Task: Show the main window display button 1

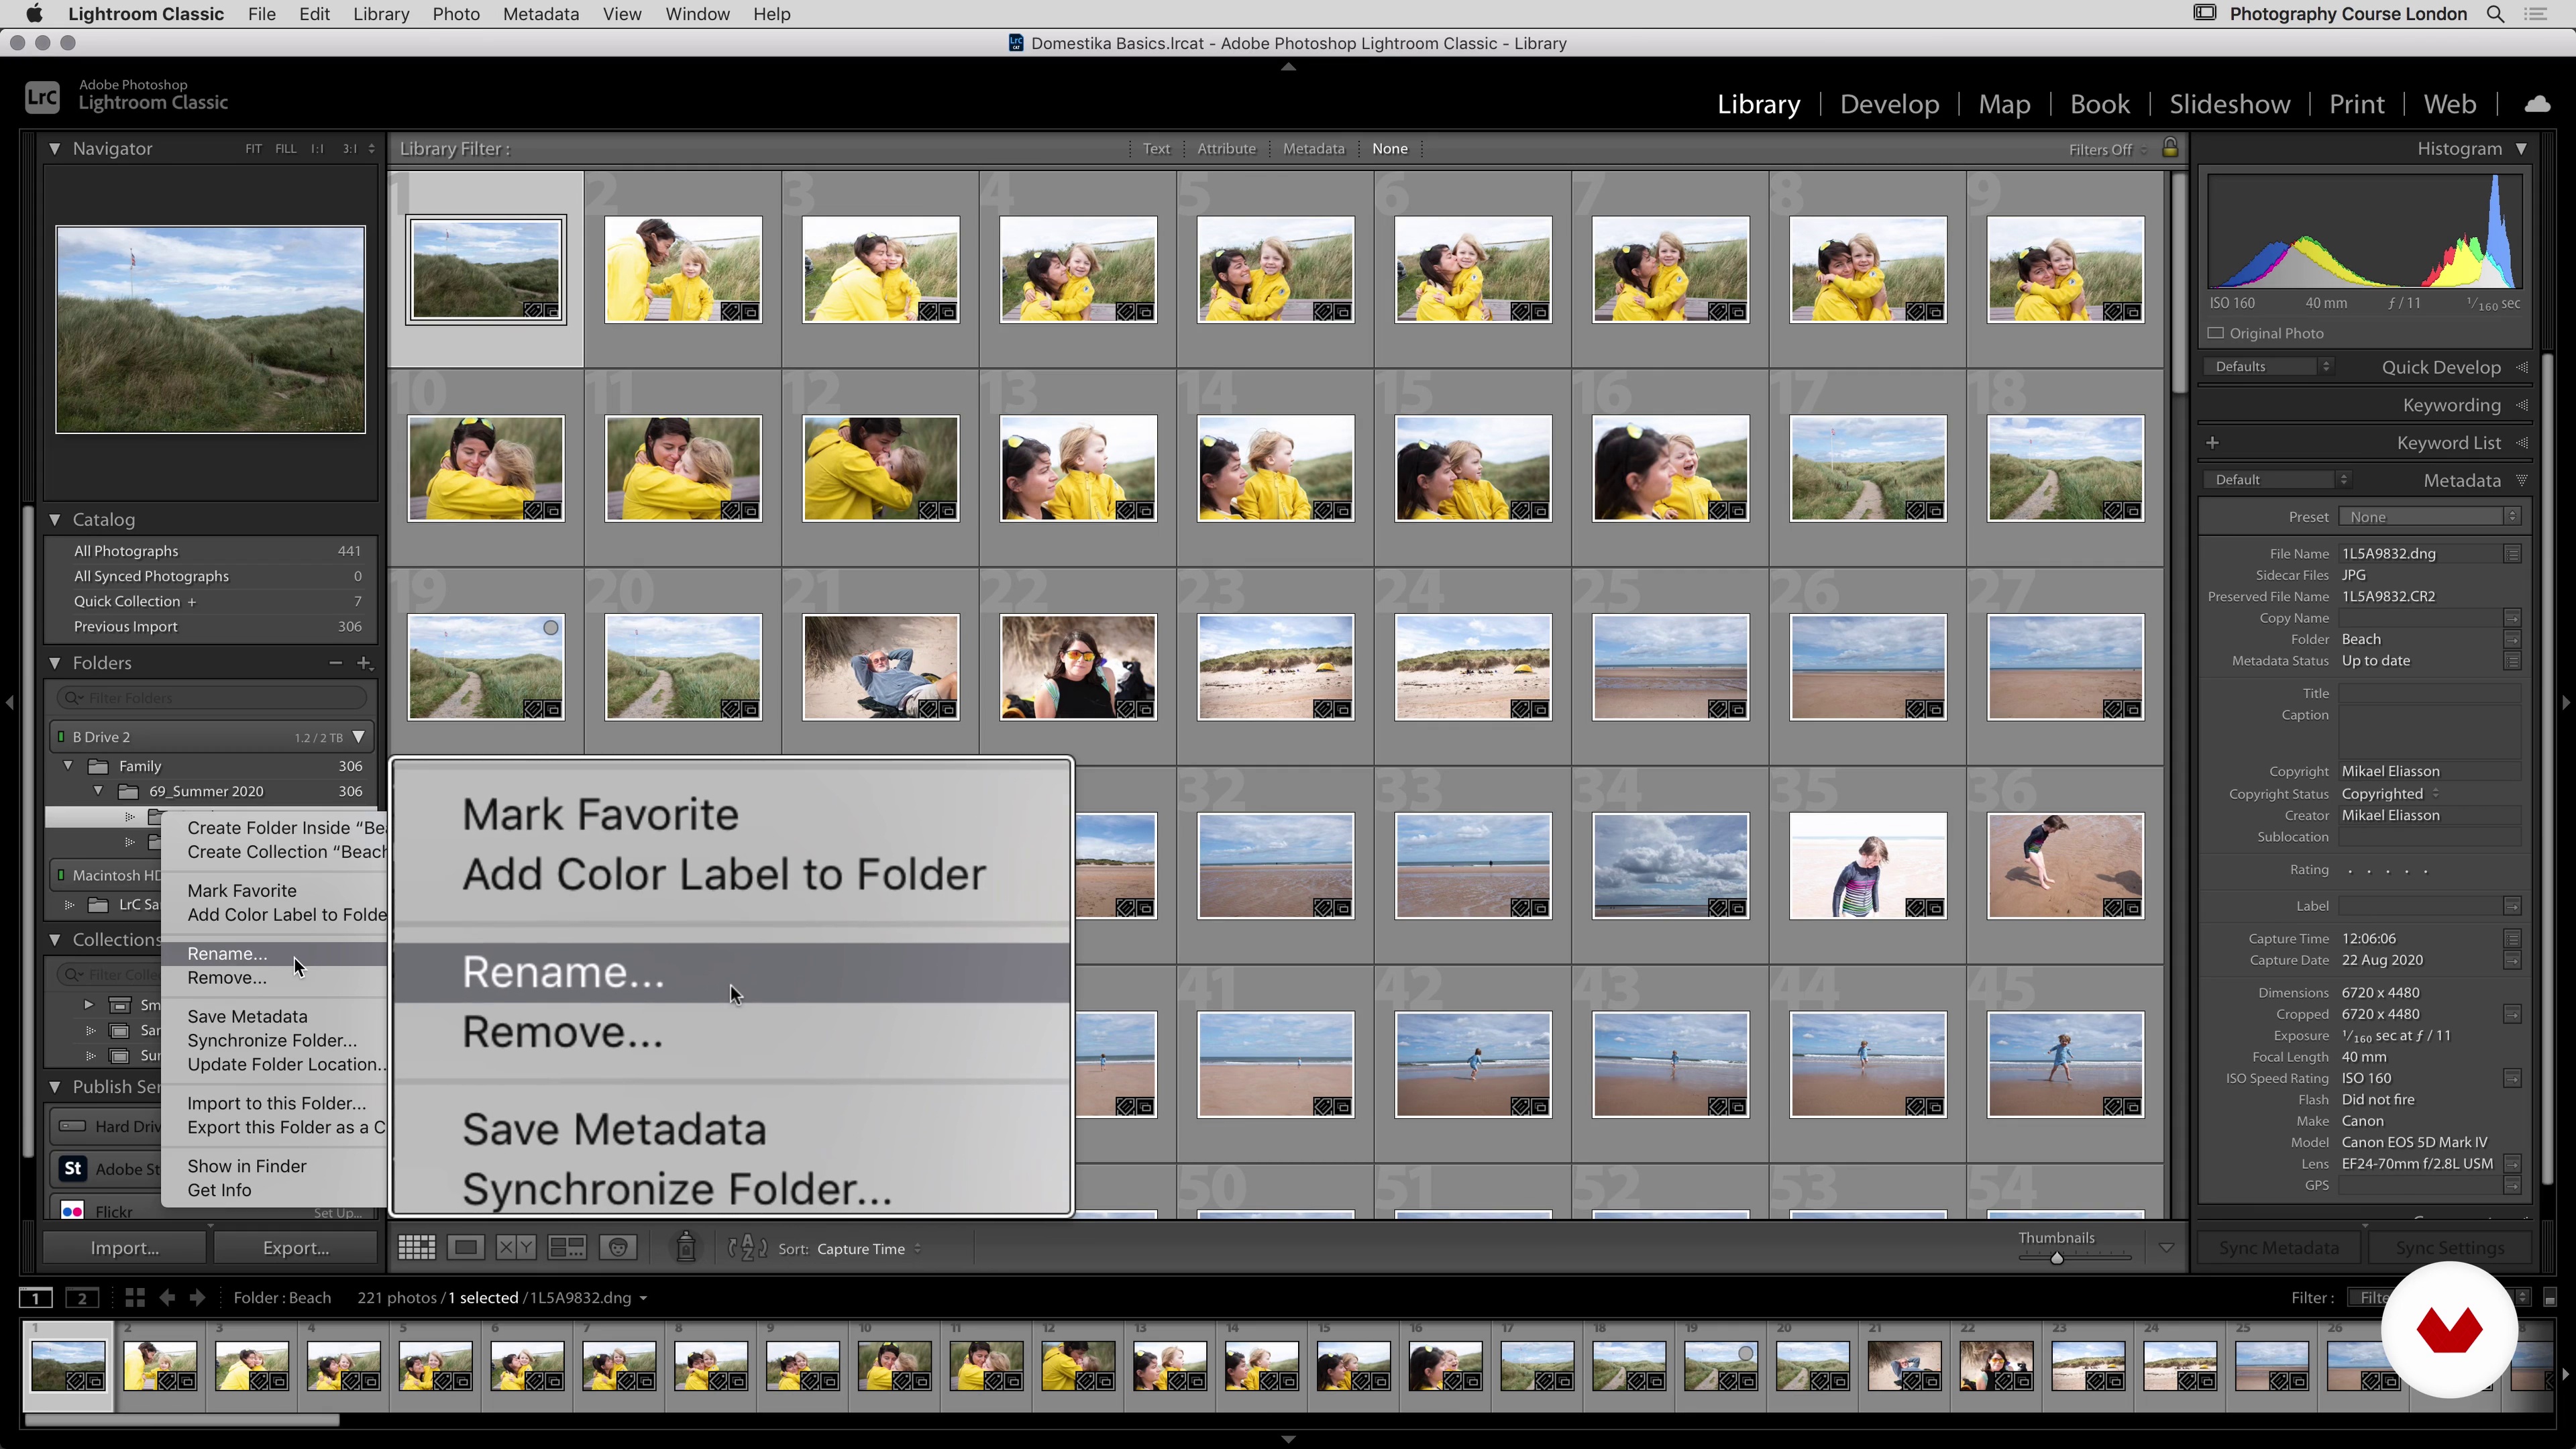Action: point(36,1298)
